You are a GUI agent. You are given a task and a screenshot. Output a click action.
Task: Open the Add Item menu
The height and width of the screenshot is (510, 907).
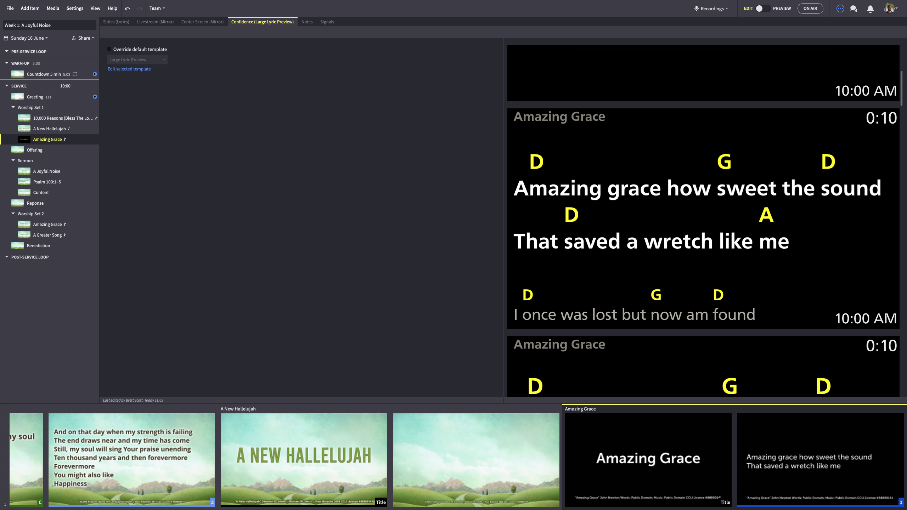point(30,8)
